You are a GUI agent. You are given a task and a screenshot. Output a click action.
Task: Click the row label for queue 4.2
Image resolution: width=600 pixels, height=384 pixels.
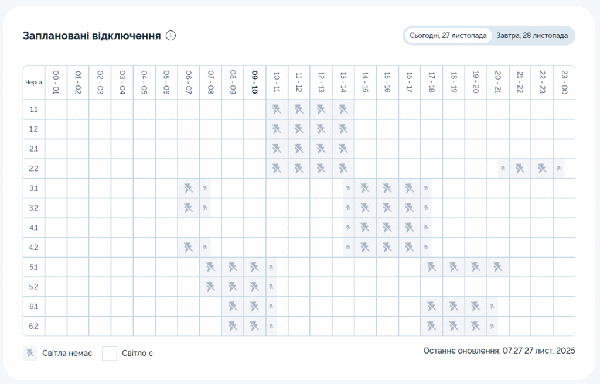click(x=34, y=248)
